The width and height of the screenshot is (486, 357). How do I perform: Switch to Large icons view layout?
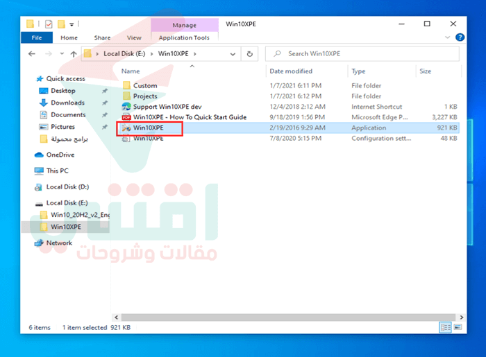click(458, 327)
